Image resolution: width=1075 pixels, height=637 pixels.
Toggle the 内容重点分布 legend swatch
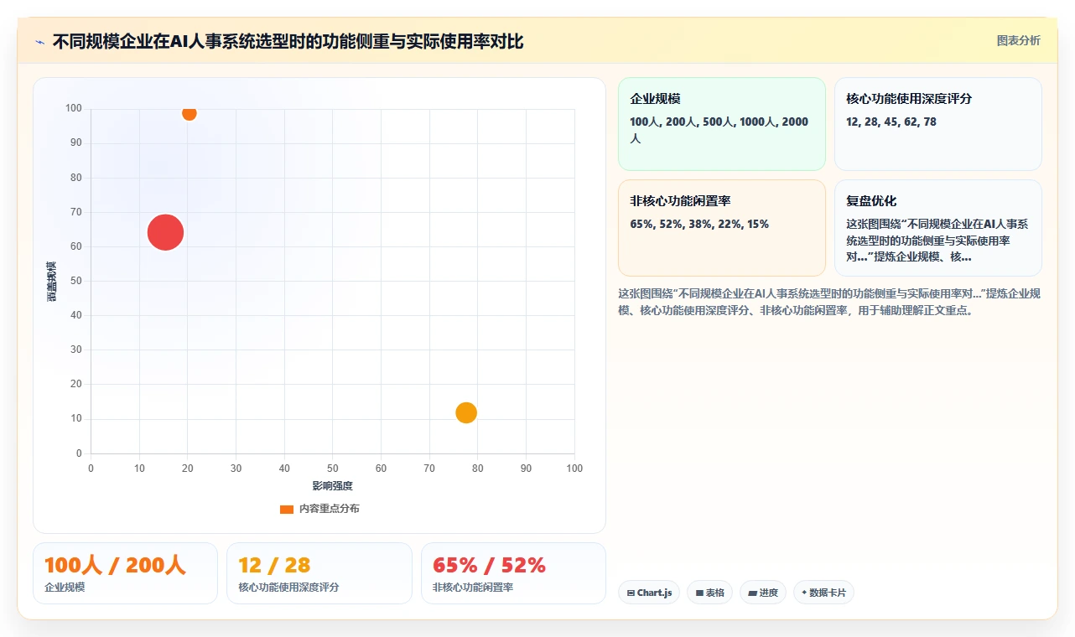point(287,509)
